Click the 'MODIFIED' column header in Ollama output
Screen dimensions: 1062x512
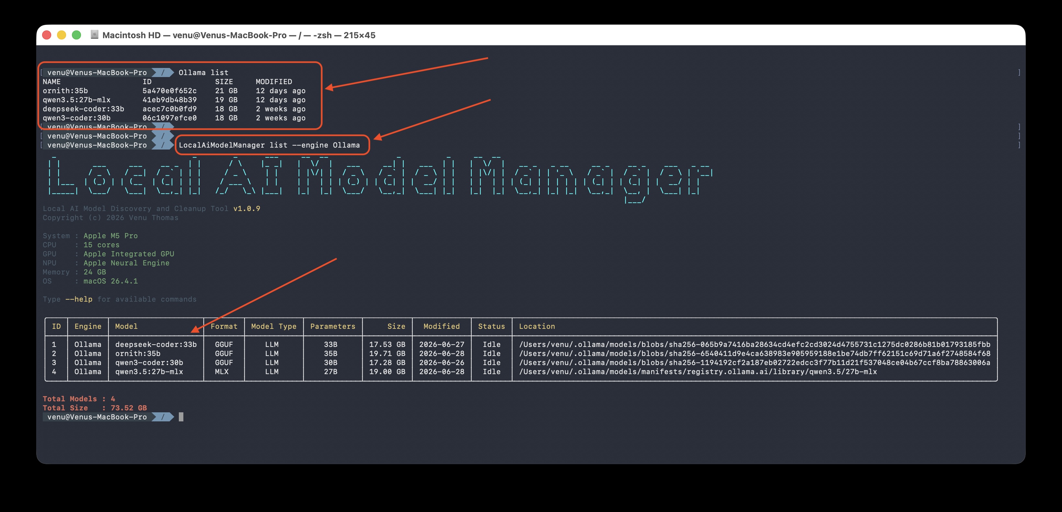pyautogui.click(x=274, y=82)
